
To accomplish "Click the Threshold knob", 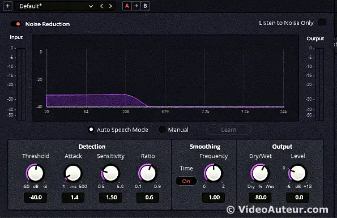I will coord(35,173).
